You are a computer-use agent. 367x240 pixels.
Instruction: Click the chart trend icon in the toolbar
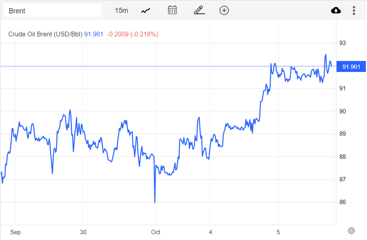tap(145, 10)
